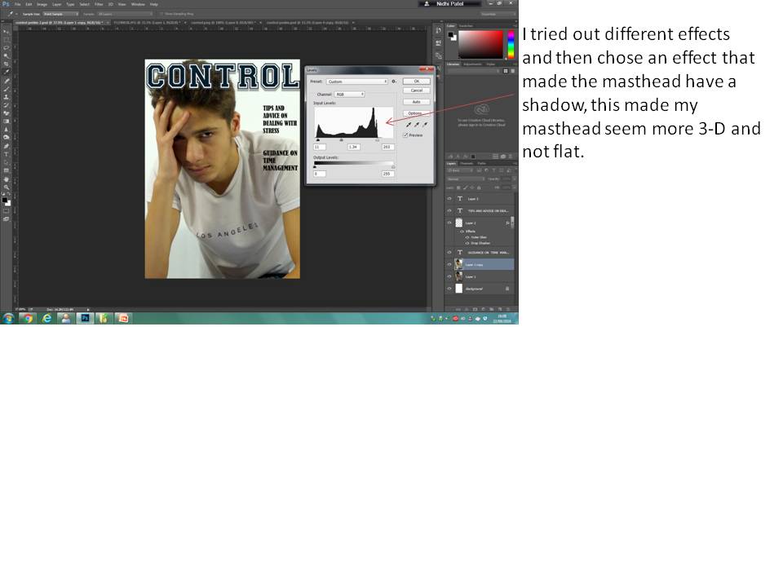Screen dimensions: 783x587
Task: Open the Windows Start menu
Action: point(8,318)
